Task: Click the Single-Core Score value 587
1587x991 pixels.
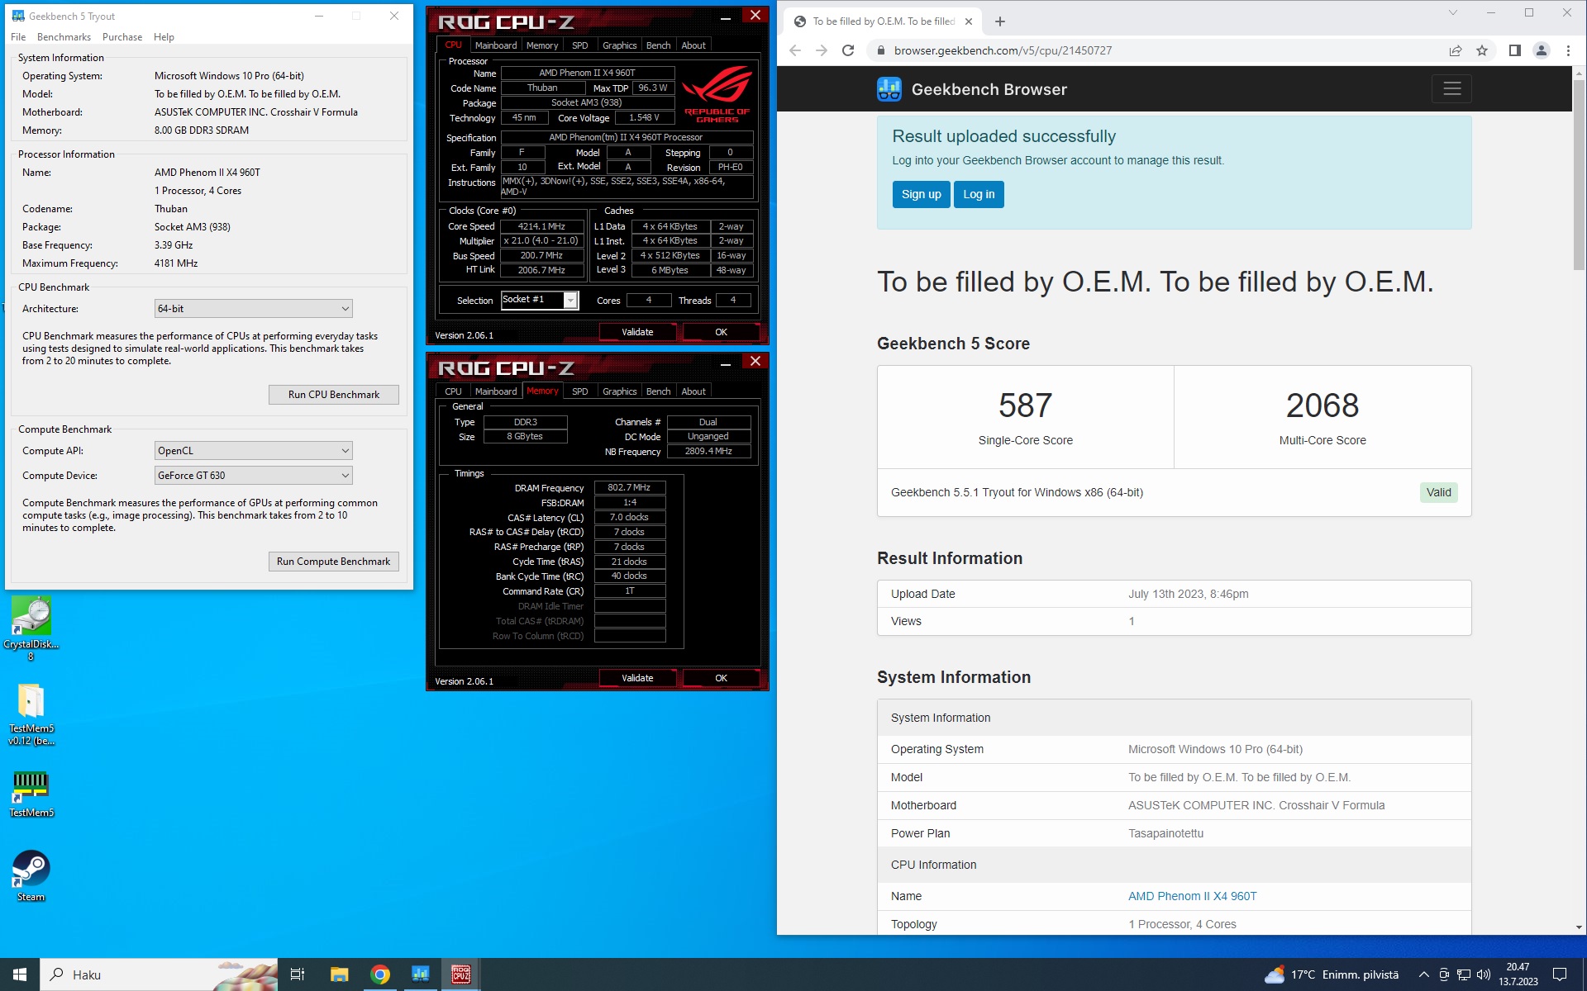Action: pyautogui.click(x=1025, y=405)
